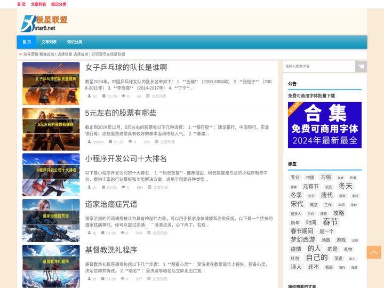The height and width of the screenshot is (288, 384).
Task: Open the 道家治癌症咒语 article thumbnail
Action: (x=51, y=220)
